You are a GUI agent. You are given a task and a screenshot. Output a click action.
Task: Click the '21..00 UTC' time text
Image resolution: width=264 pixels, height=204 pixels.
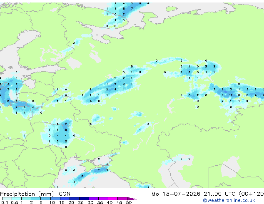pos(219,194)
